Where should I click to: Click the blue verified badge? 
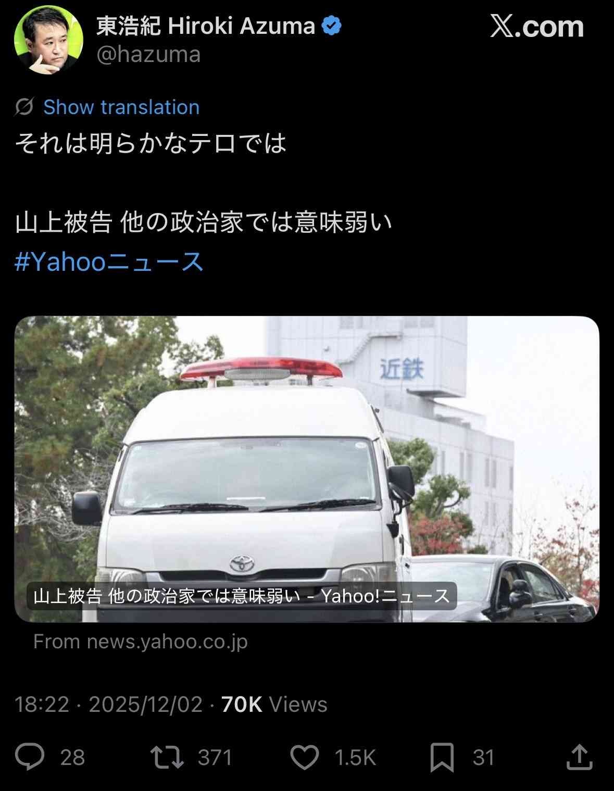coord(332,26)
